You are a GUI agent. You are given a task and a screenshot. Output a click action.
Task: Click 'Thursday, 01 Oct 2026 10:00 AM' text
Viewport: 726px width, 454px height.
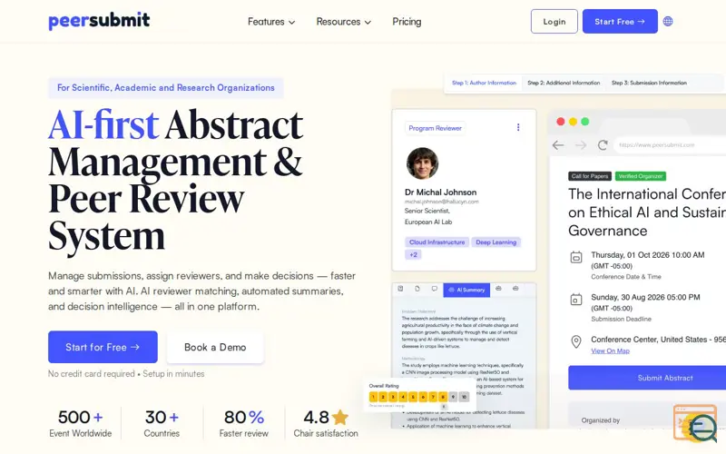647,255
